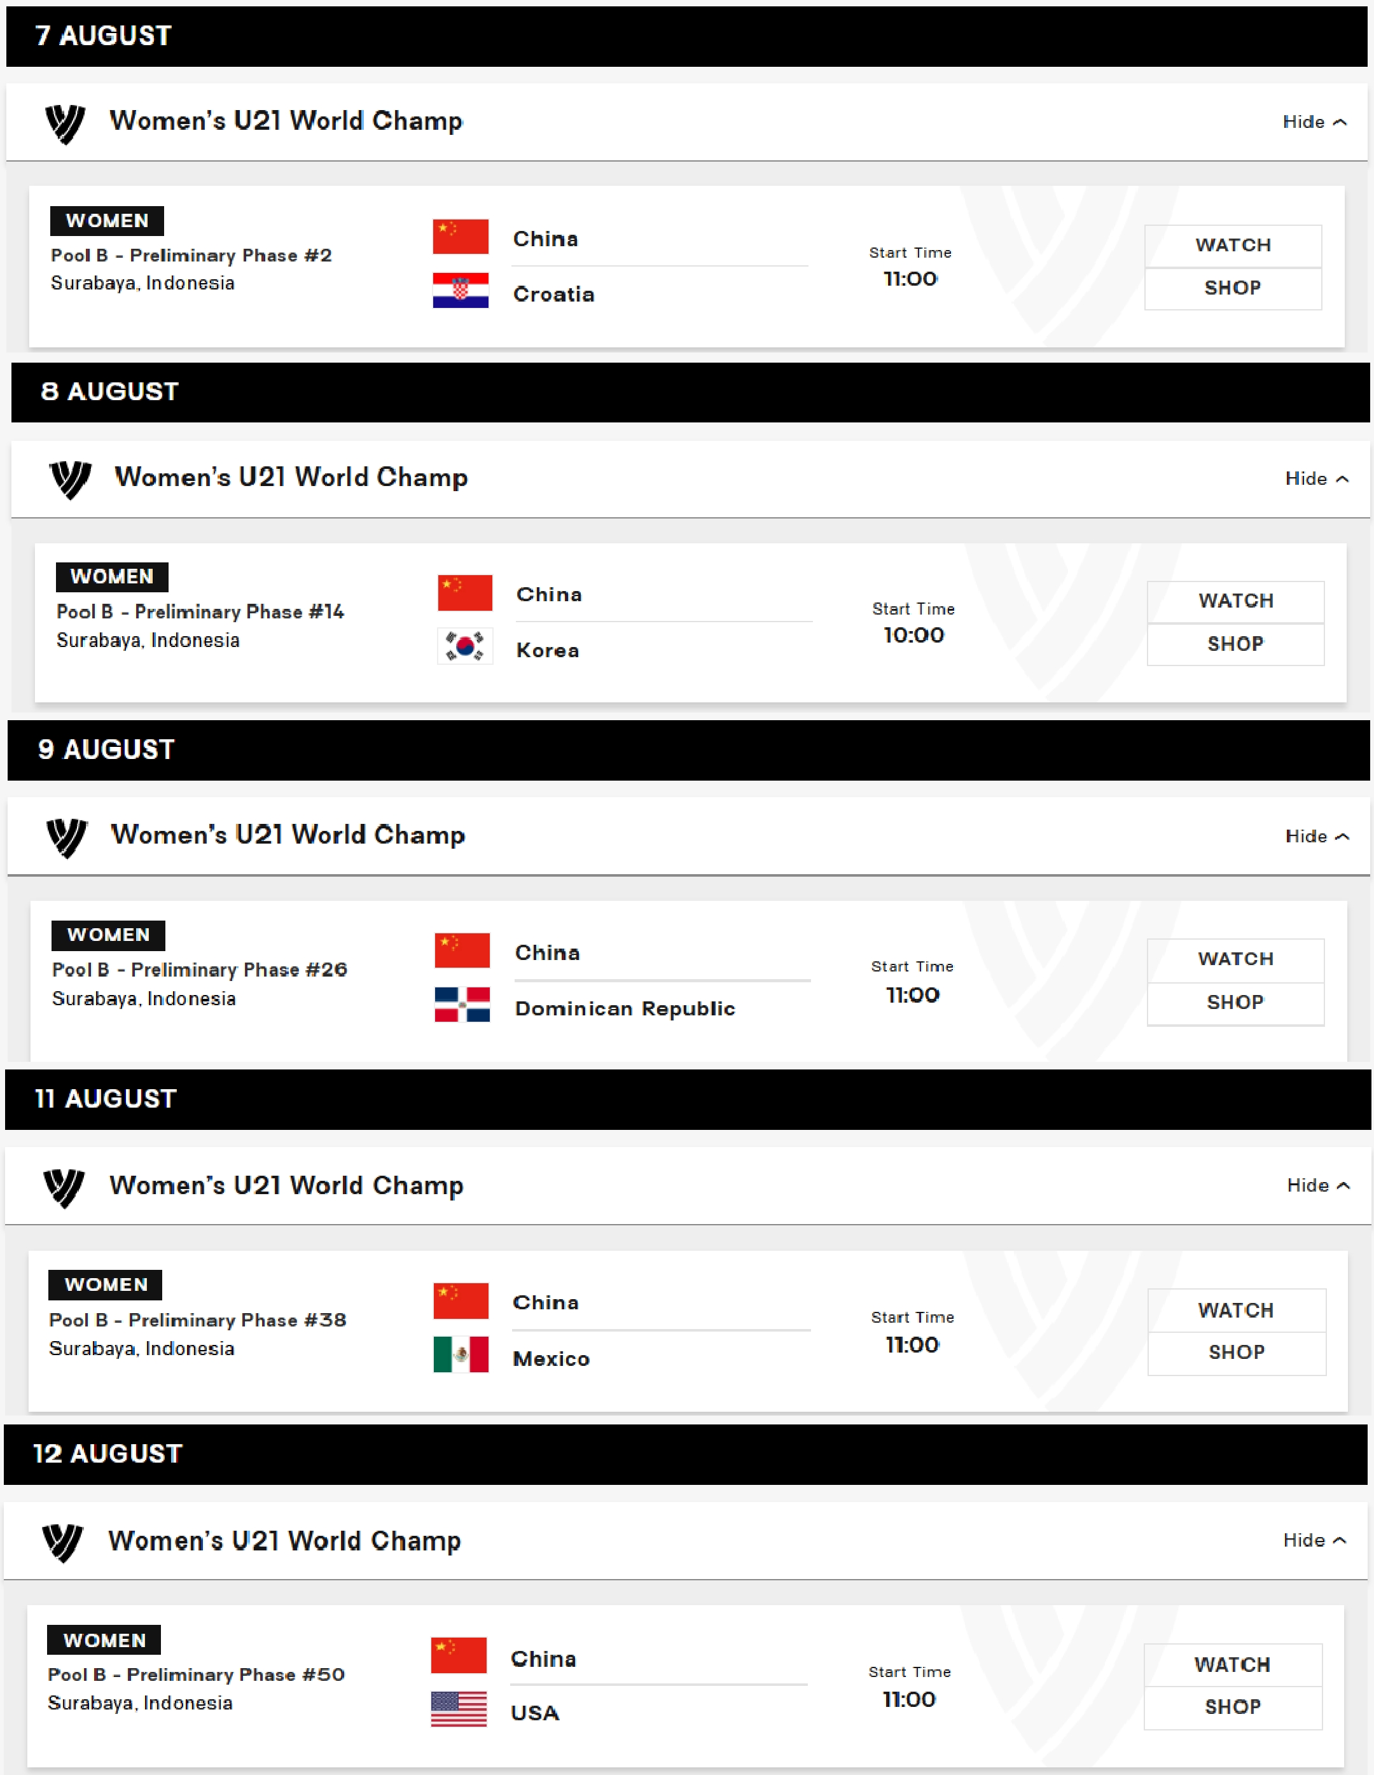1374x1775 pixels.
Task: Open Shop for China vs Mexico match
Action: [x=1237, y=1353]
